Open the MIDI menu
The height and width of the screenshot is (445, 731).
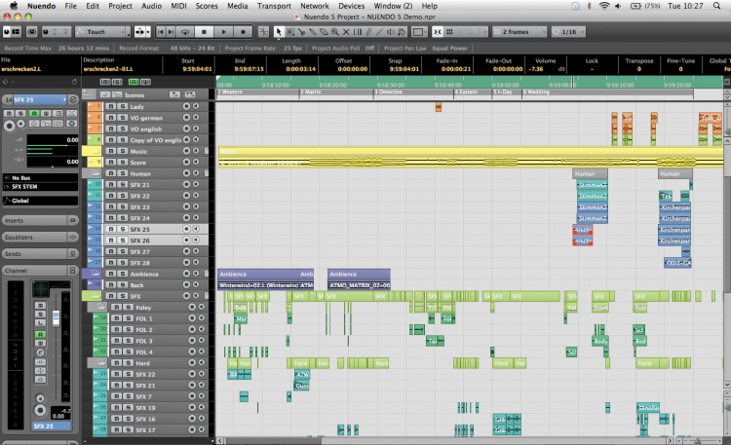tap(178, 6)
